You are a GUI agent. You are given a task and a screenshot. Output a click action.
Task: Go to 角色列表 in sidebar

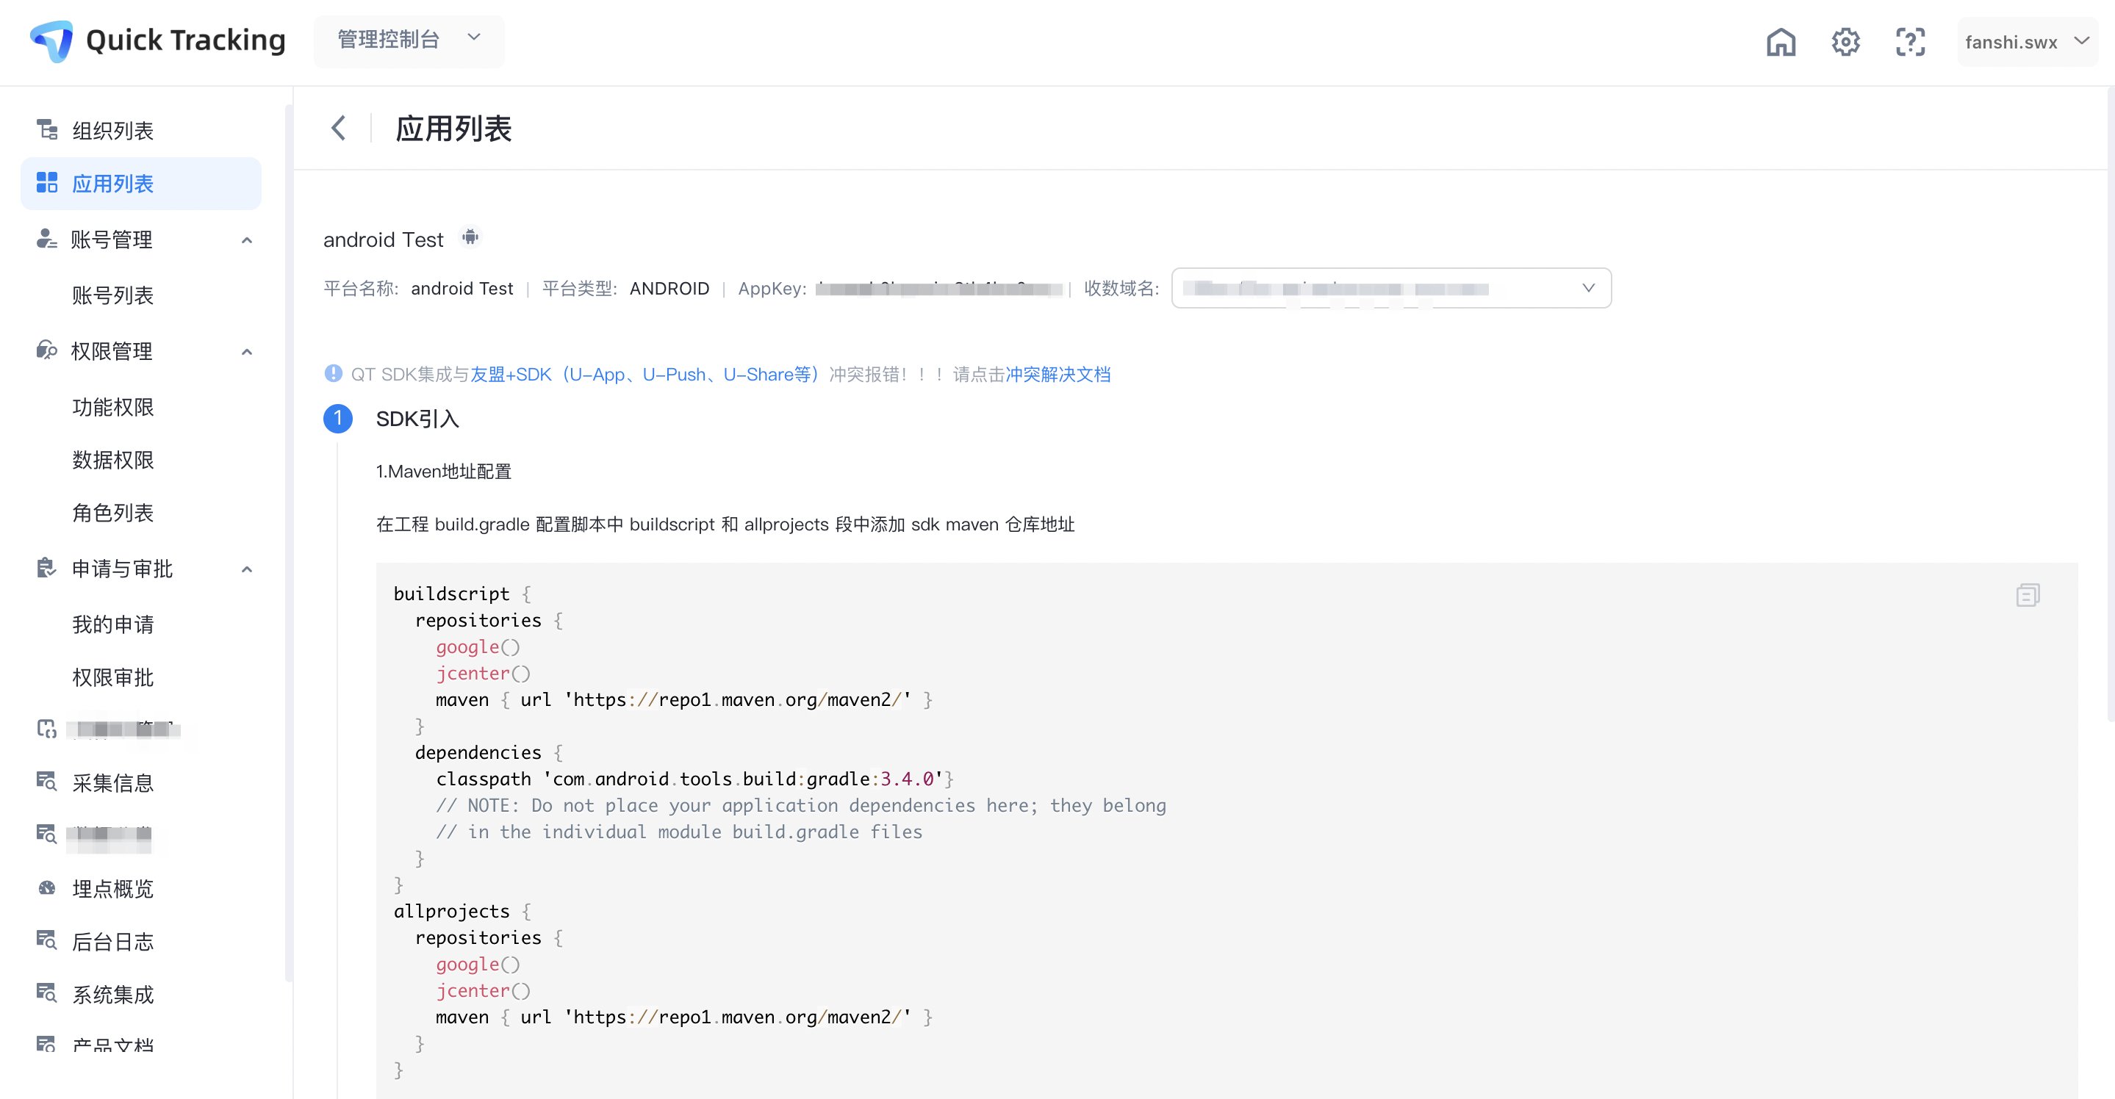112,513
